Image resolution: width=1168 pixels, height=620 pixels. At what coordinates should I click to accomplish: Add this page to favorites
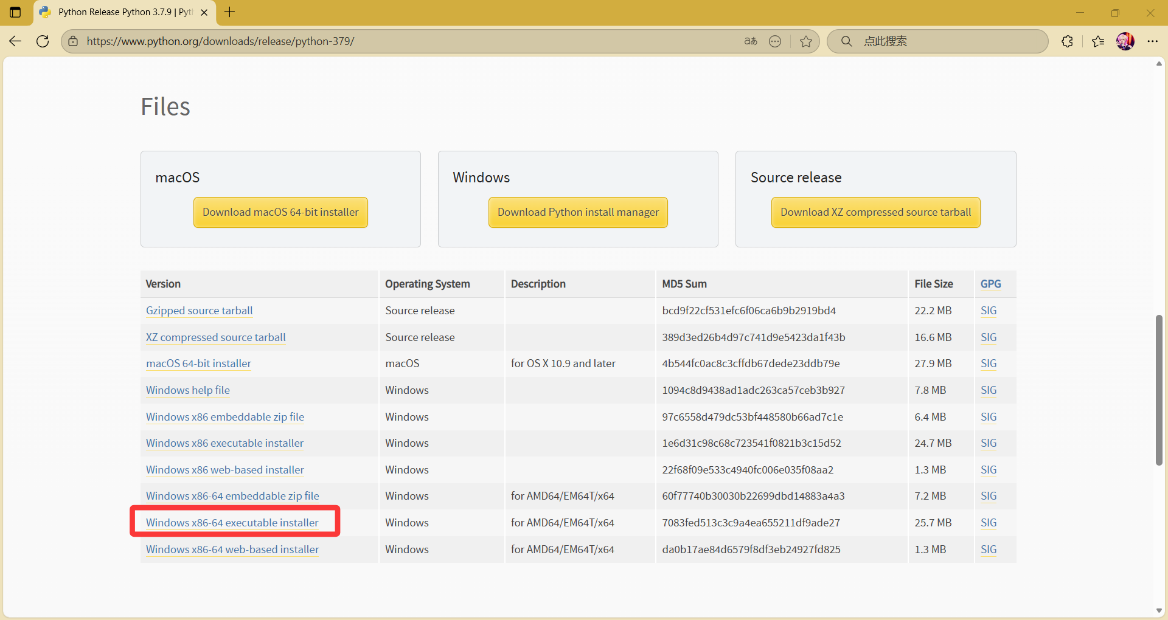[806, 41]
